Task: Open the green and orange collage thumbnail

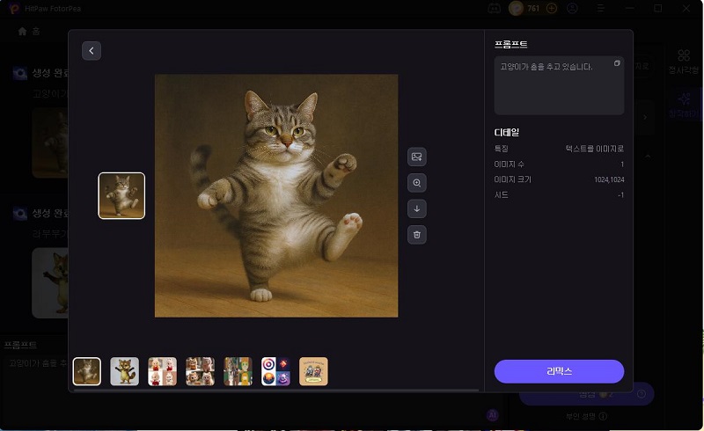Action: point(238,371)
